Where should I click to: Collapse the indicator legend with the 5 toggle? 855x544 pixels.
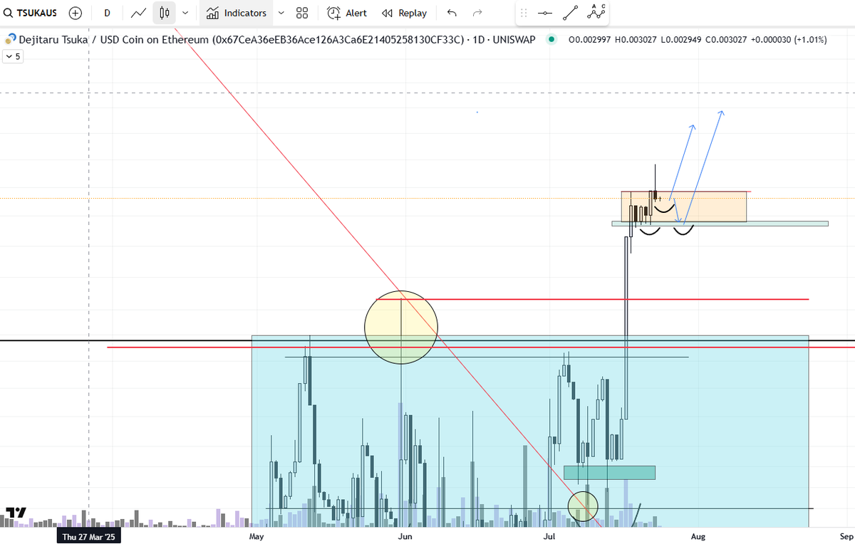pos(13,56)
